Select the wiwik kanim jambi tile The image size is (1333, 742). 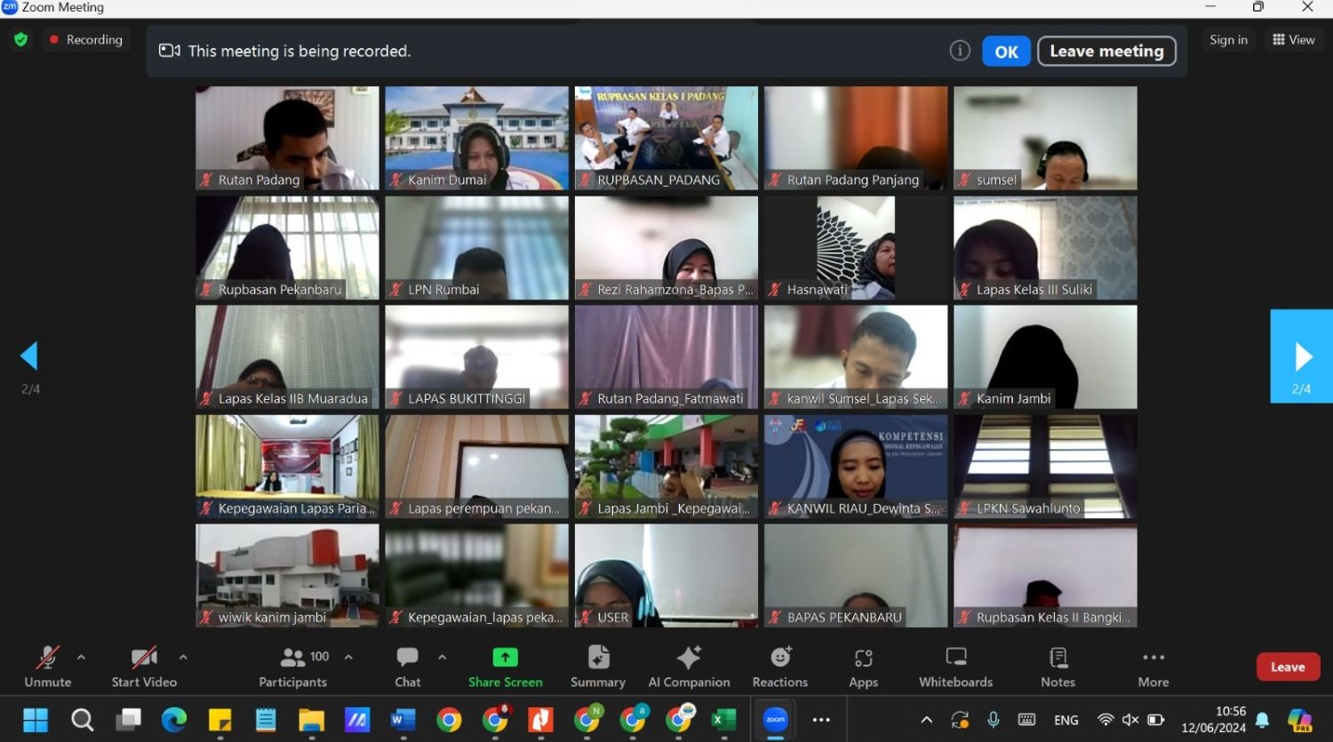click(287, 576)
